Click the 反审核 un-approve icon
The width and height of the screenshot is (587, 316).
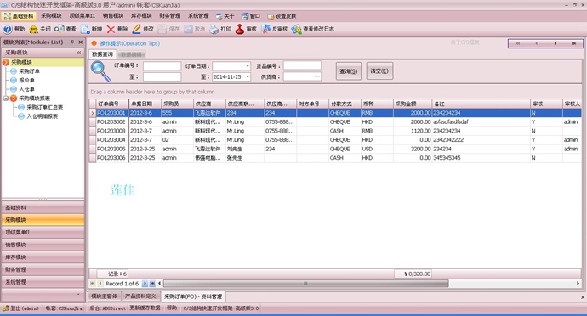tap(265, 29)
